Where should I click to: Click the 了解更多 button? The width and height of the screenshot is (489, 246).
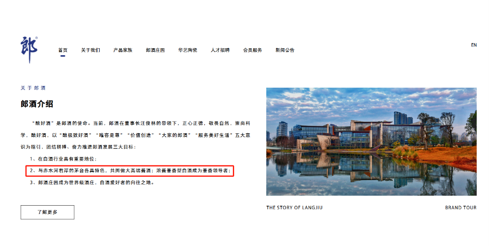47,212
